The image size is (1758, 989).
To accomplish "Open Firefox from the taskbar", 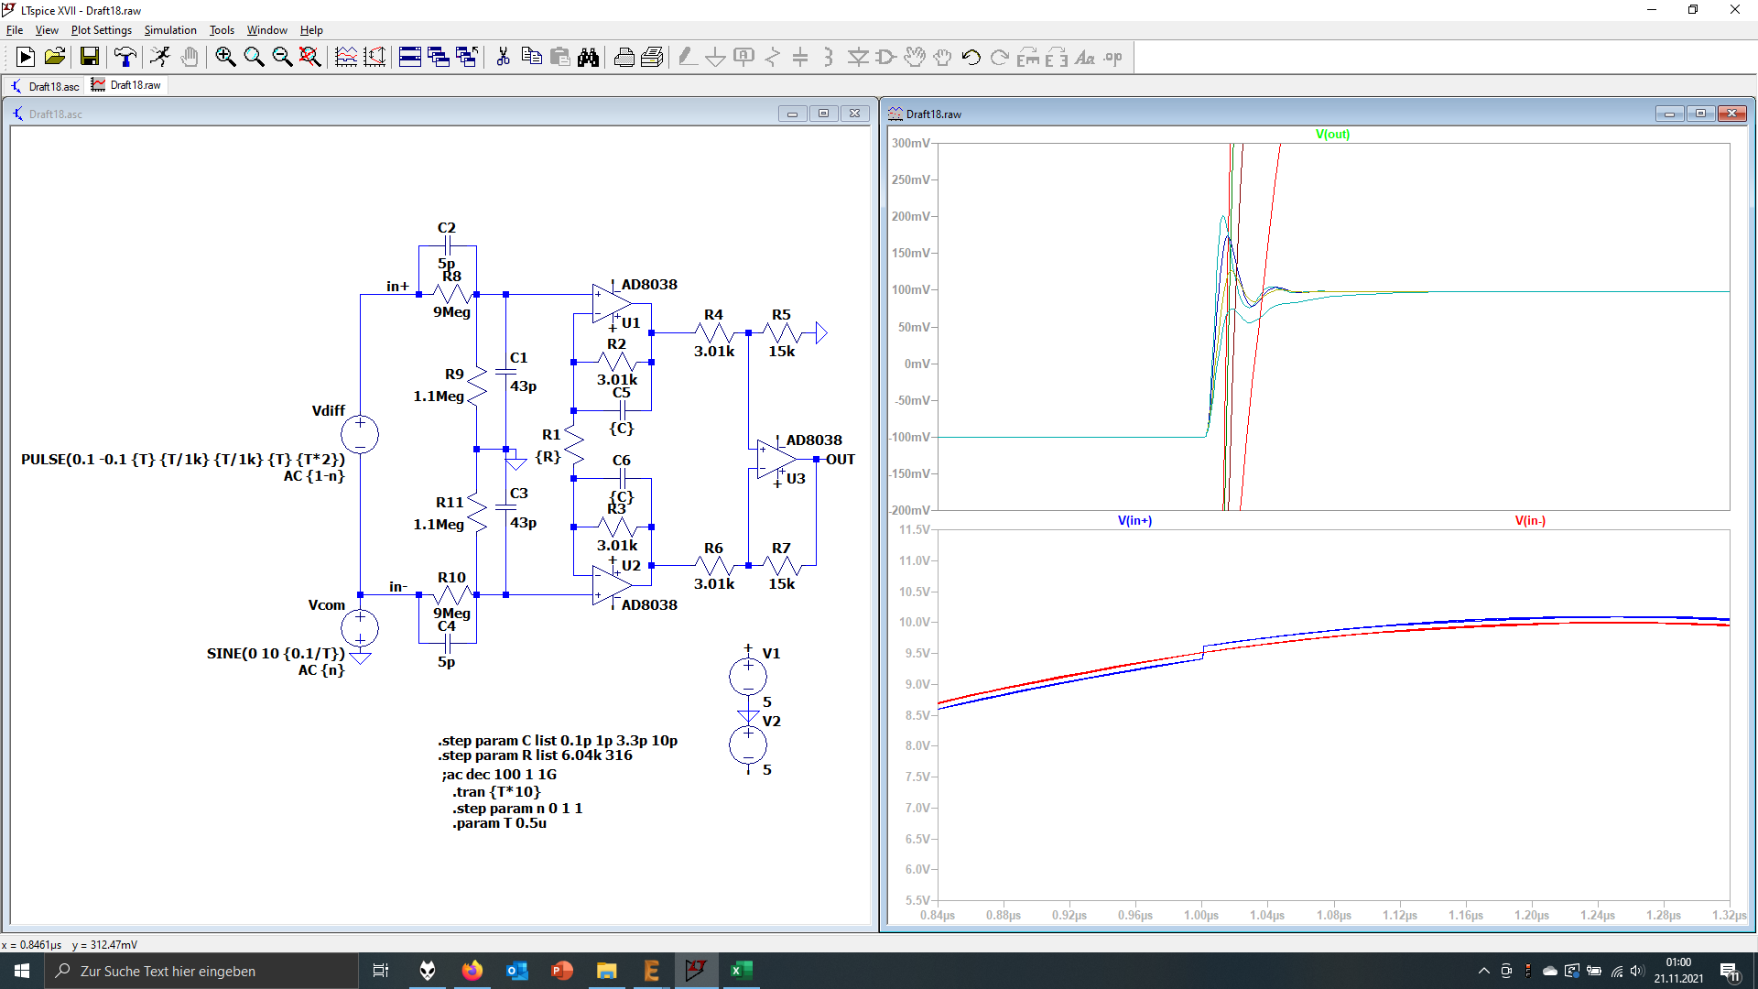I will tap(472, 971).
